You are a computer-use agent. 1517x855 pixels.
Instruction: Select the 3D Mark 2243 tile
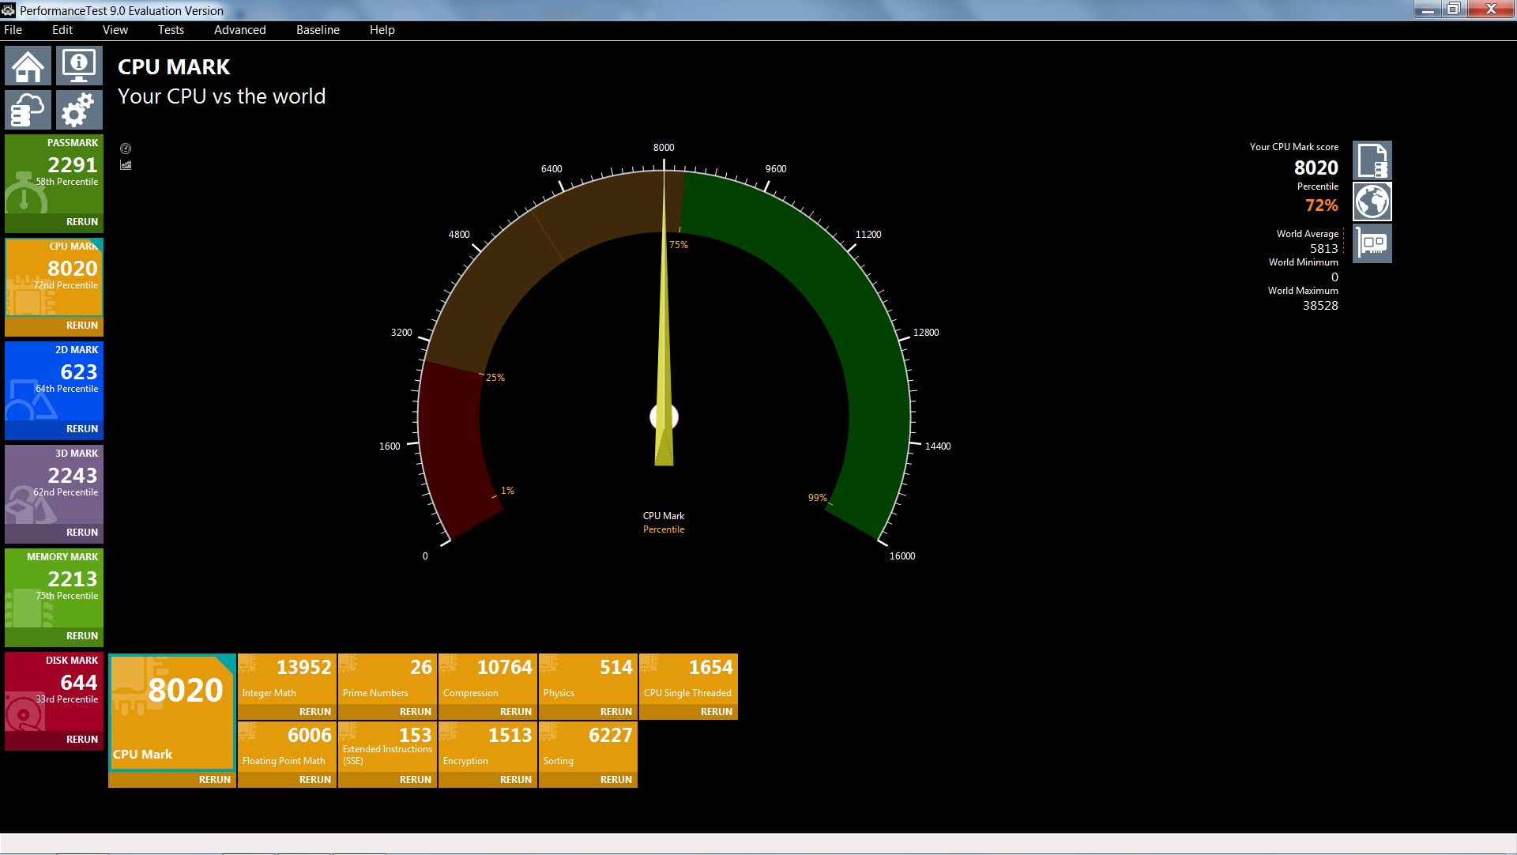(x=54, y=484)
